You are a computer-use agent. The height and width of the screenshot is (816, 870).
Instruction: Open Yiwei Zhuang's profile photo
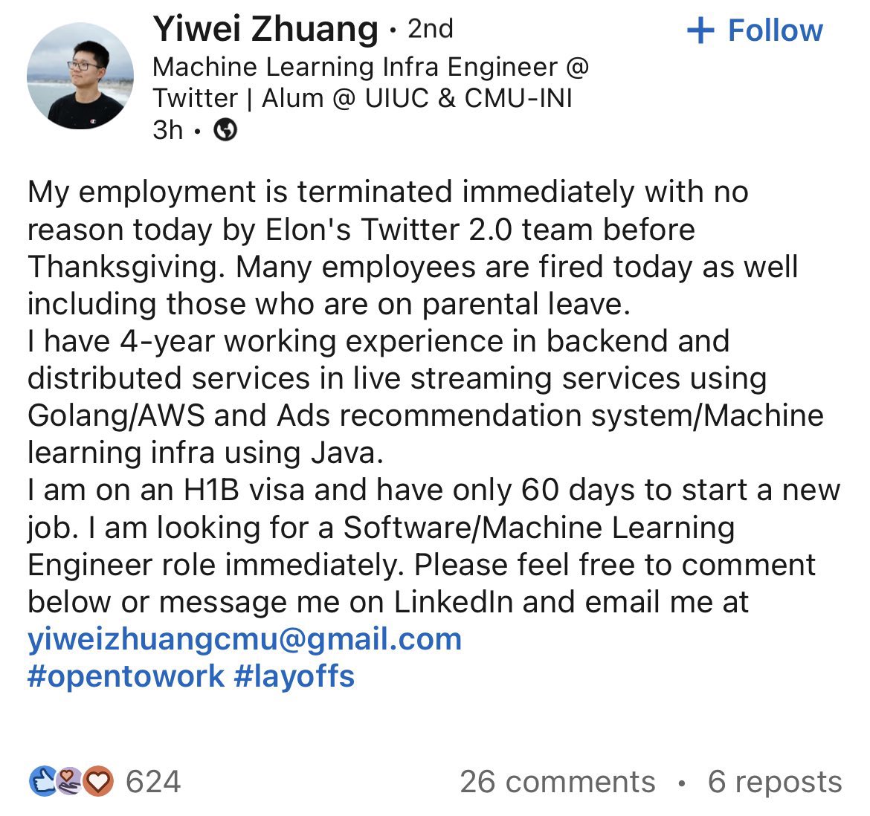(x=80, y=76)
